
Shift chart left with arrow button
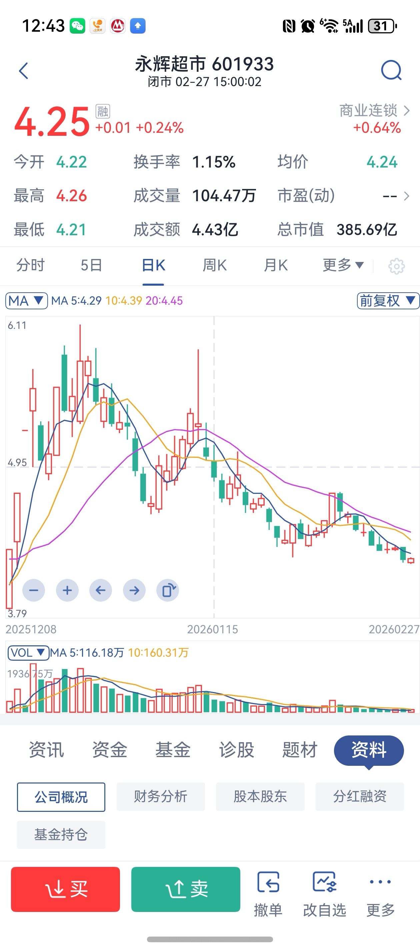[100, 591]
